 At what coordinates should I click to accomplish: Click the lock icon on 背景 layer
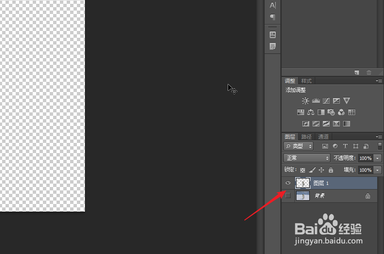coord(368,196)
